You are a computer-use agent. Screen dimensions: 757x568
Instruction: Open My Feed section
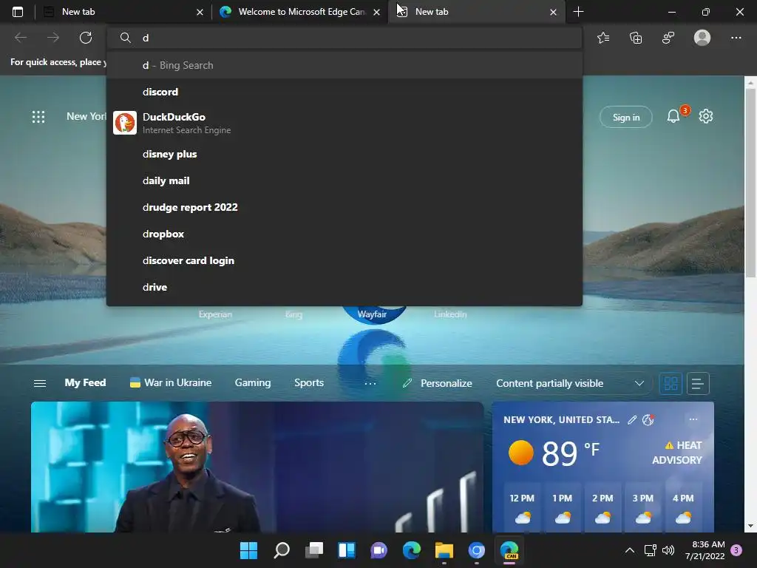point(86,382)
